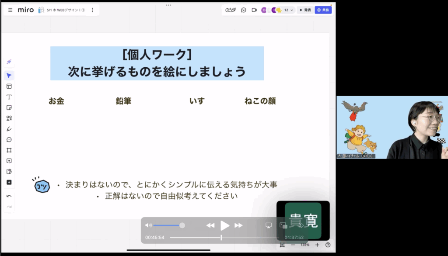The width and height of the screenshot is (448, 256).
Task: Open the Templates tool
Action: click(9, 86)
